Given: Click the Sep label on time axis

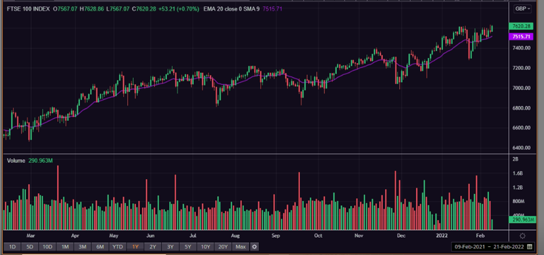Looking at the screenshot, I should tap(276, 235).
